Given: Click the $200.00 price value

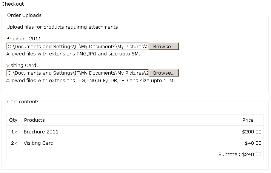Looking at the screenshot, I should point(252,132).
